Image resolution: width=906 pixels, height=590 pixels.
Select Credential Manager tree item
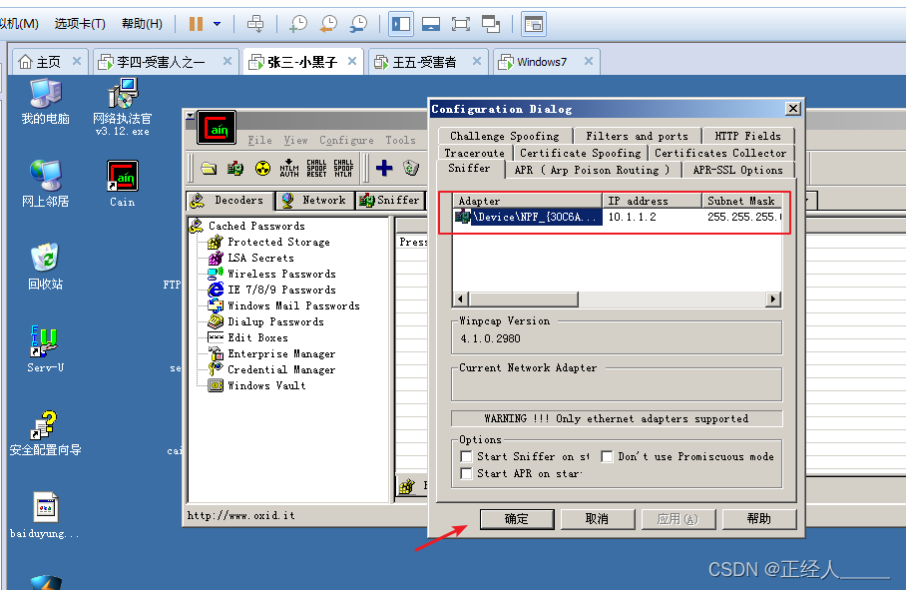[x=281, y=369]
